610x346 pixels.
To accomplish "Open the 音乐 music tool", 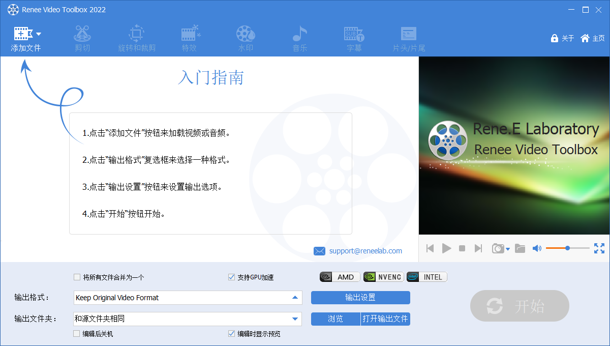I will 299,38.
